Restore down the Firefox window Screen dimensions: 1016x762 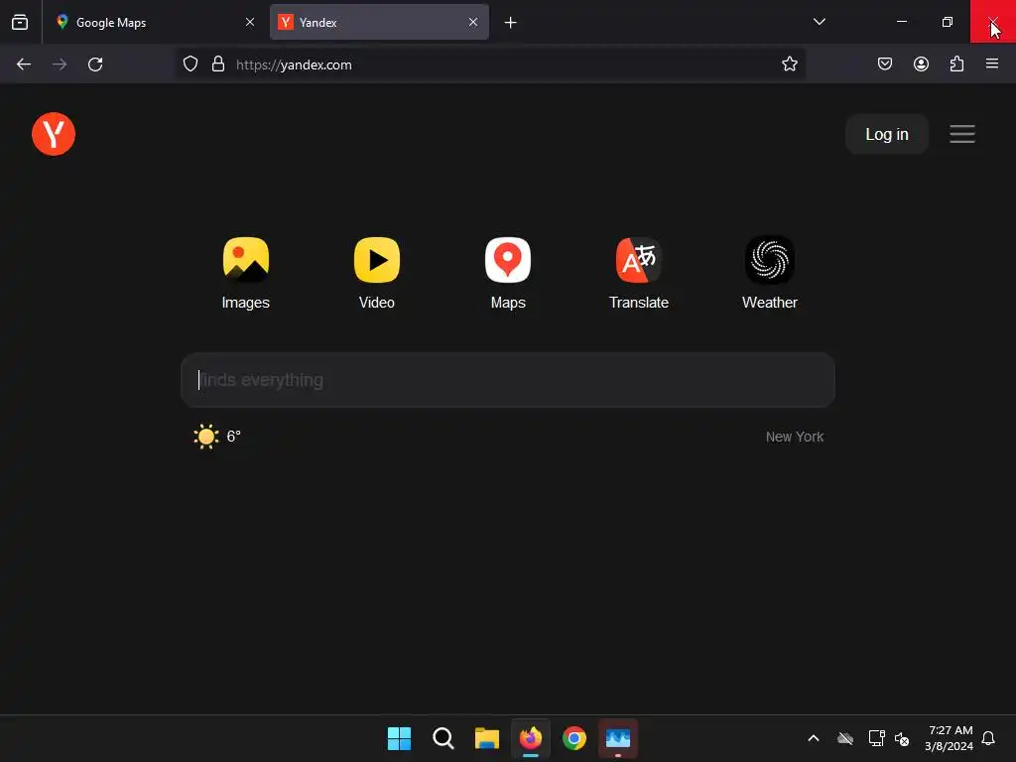948,22
